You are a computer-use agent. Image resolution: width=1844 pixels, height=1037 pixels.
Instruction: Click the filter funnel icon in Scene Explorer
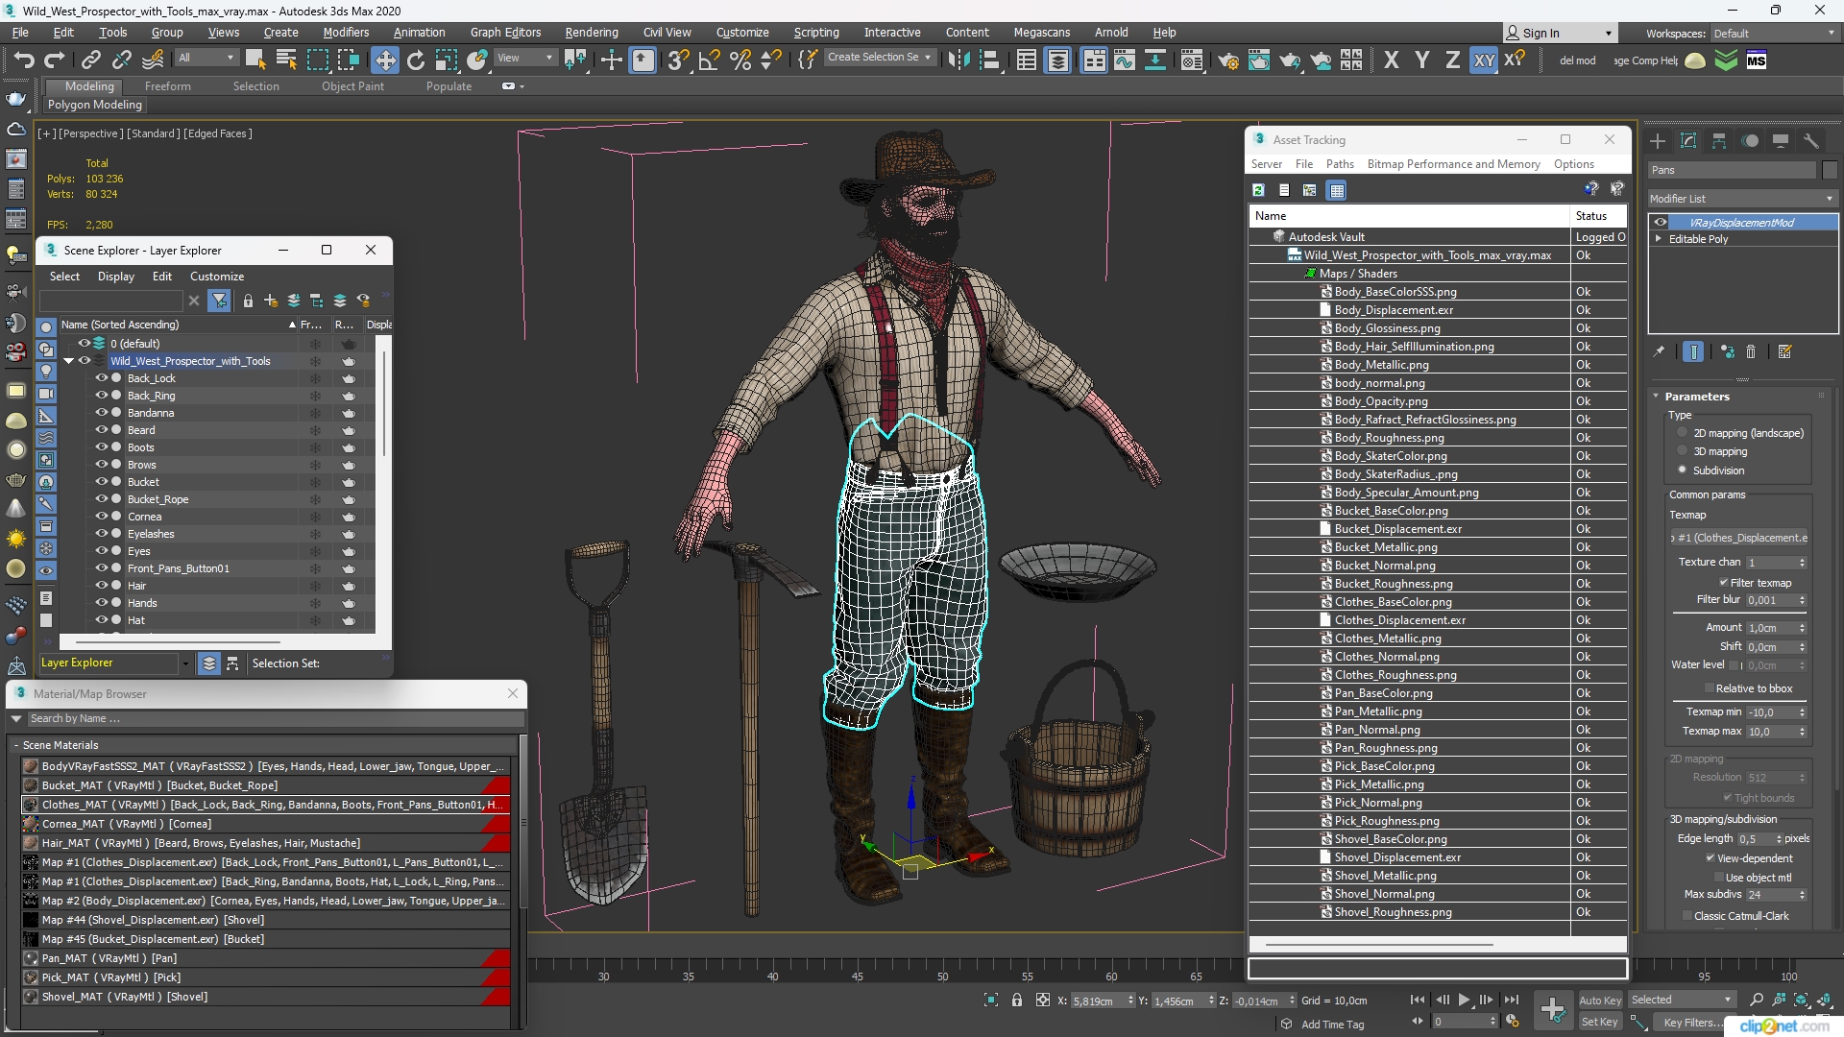click(x=219, y=301)
